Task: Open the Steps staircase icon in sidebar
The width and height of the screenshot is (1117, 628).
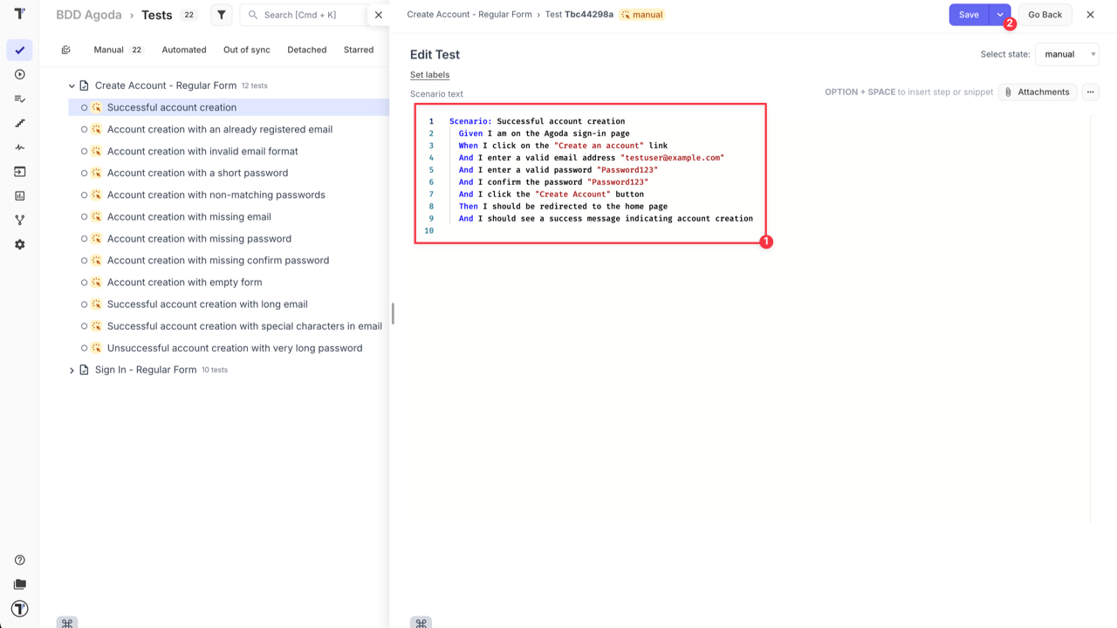Action: click(19, 123)
